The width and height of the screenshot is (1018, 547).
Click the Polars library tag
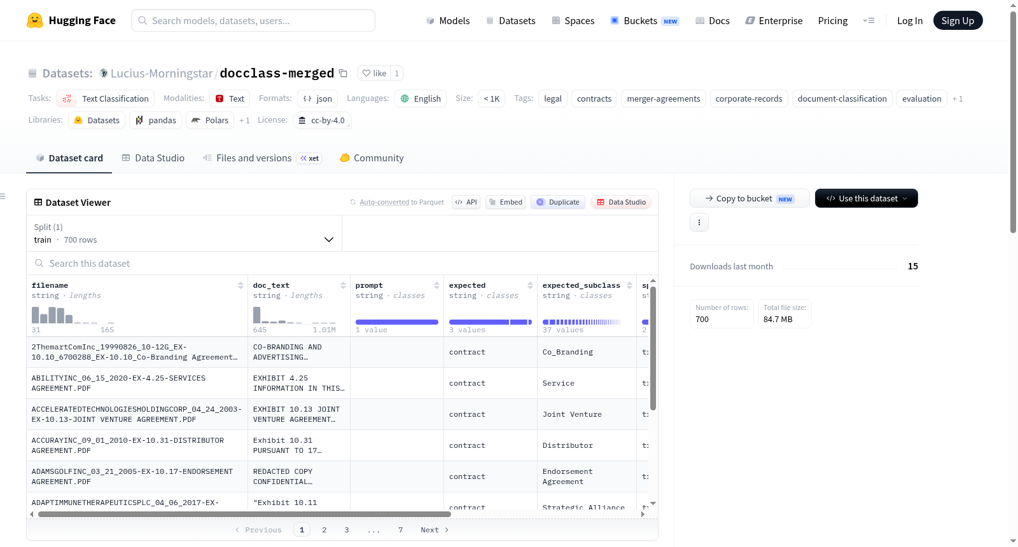[x=210, y=120]
